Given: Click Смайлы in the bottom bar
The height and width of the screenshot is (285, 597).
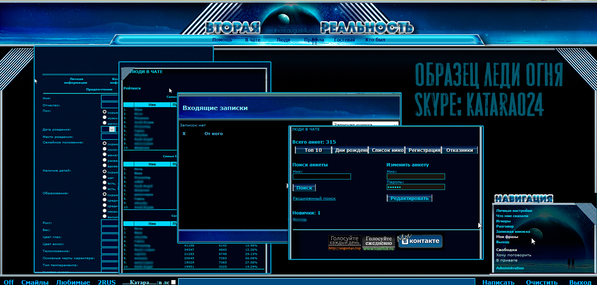Looking at the screenshot, I should pos(35,282).
